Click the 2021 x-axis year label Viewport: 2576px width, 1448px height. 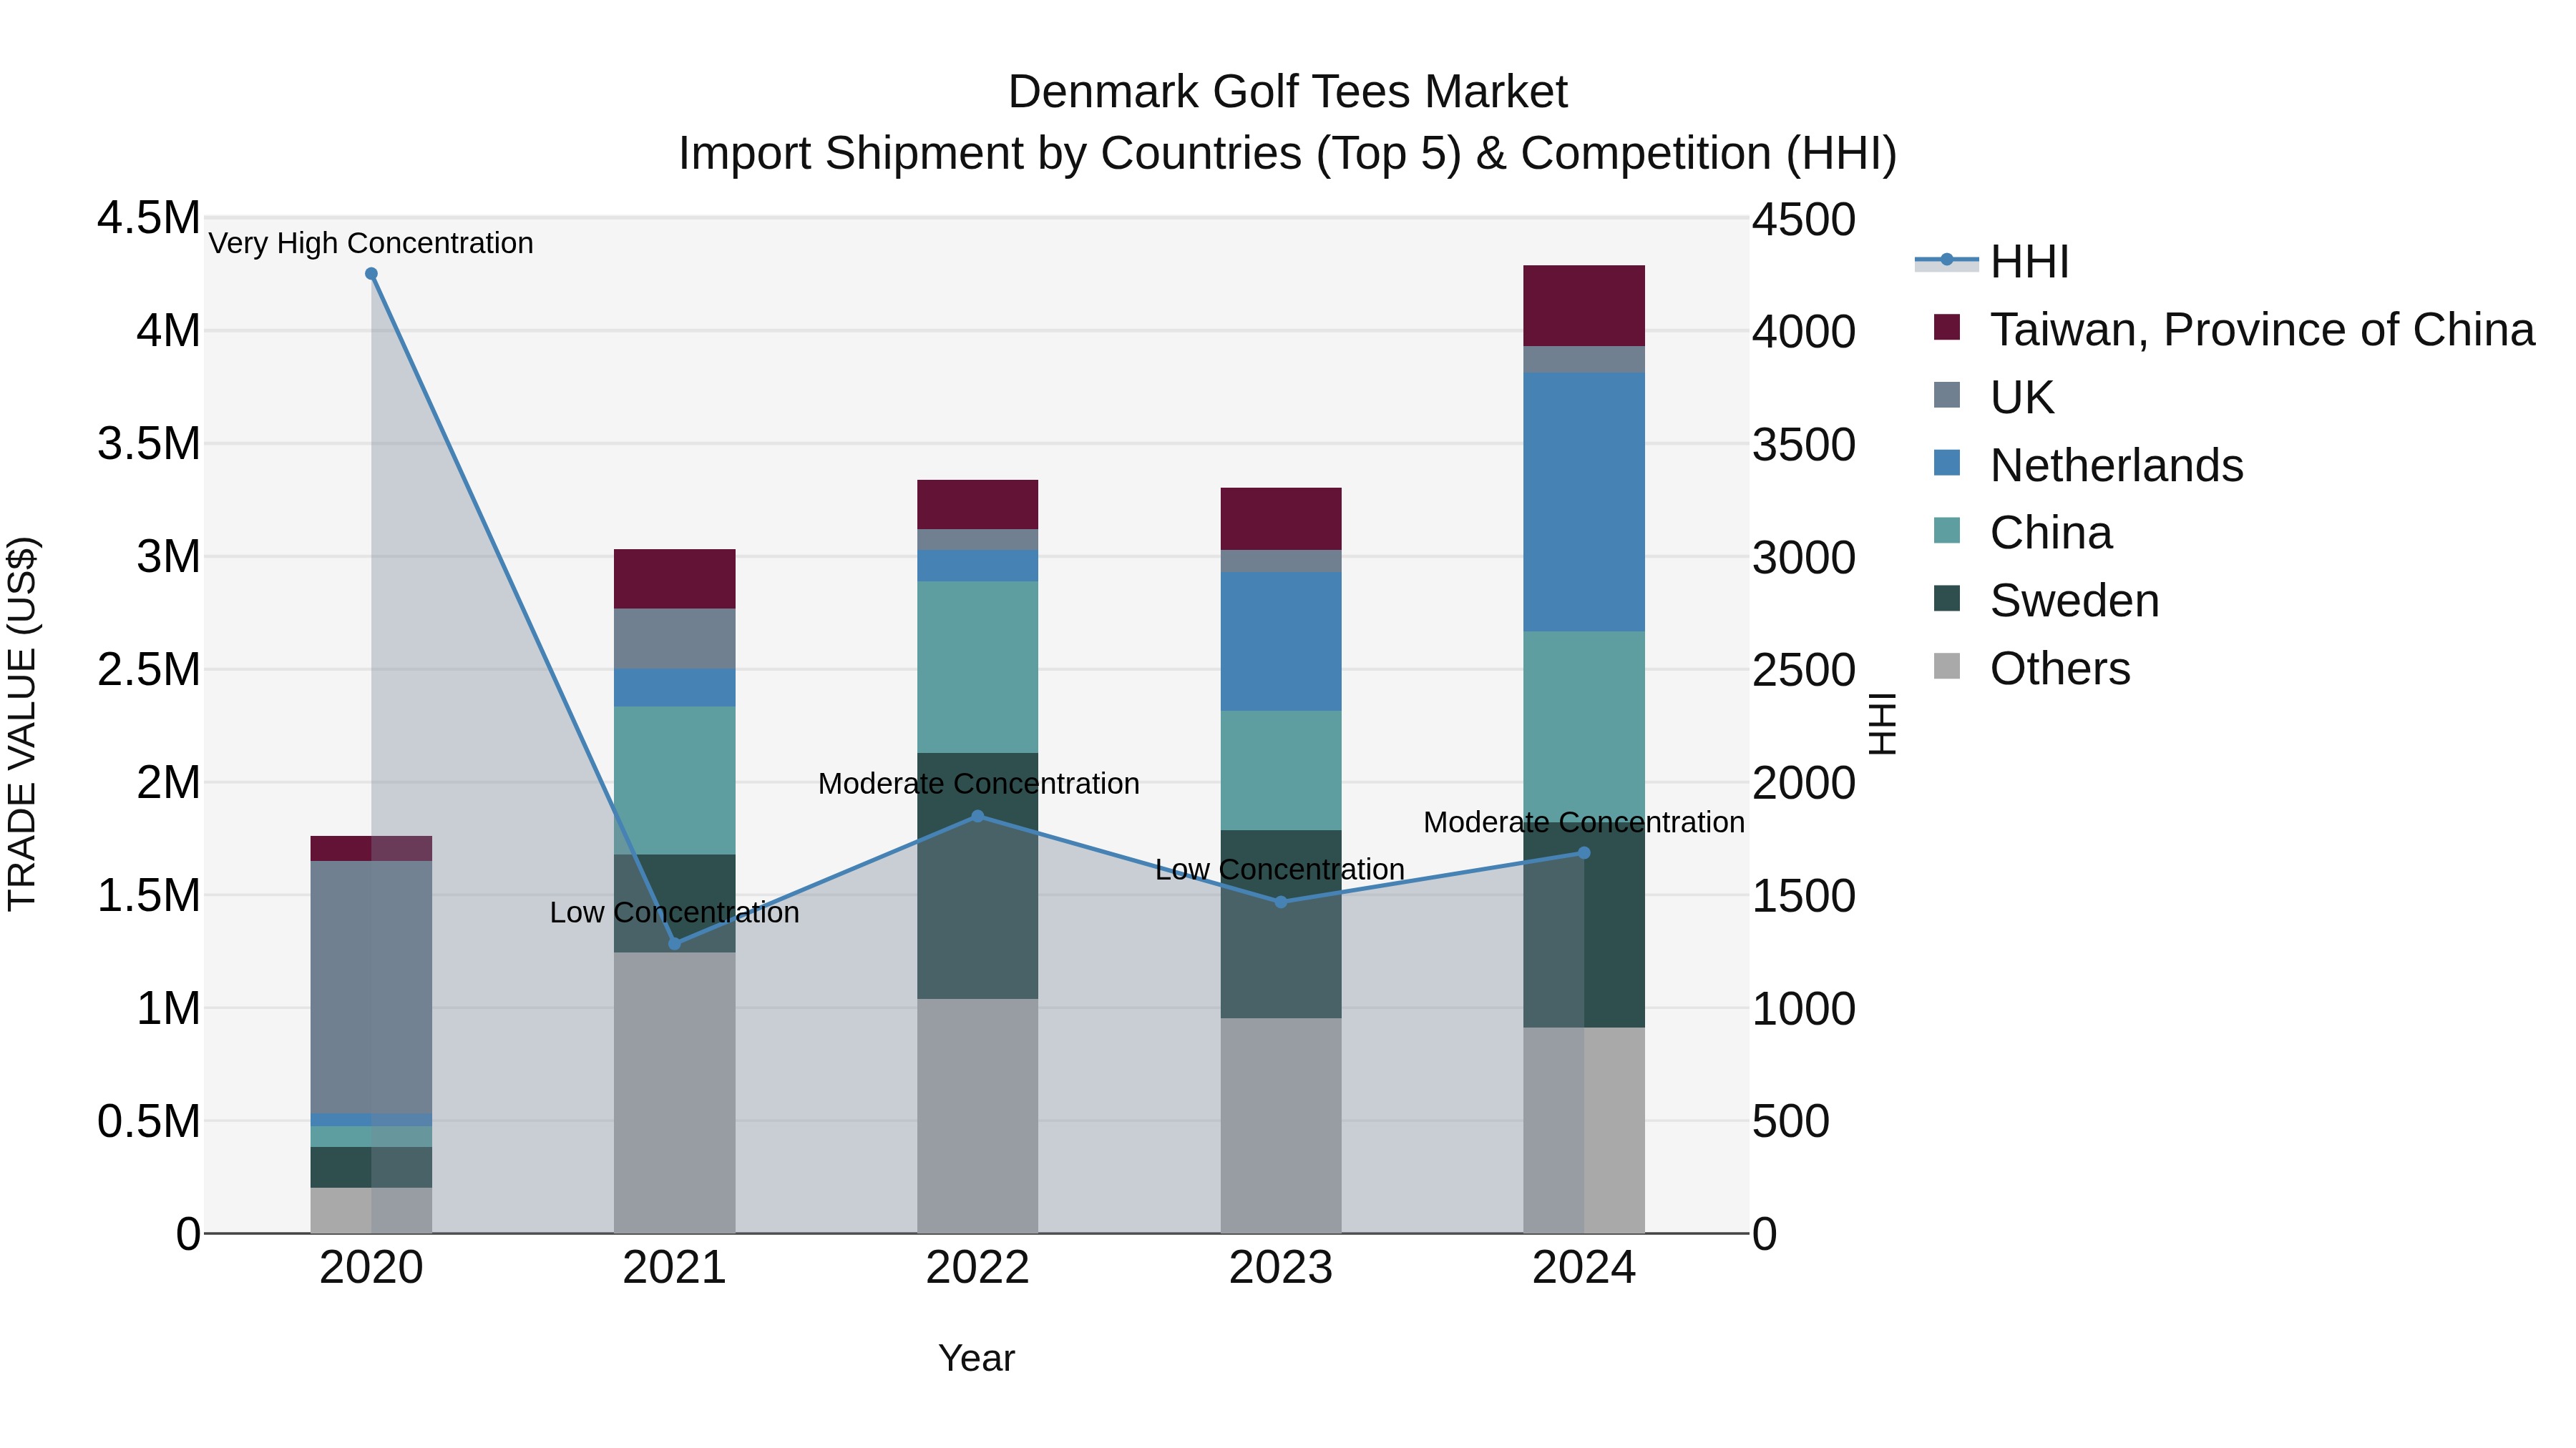674,1268
